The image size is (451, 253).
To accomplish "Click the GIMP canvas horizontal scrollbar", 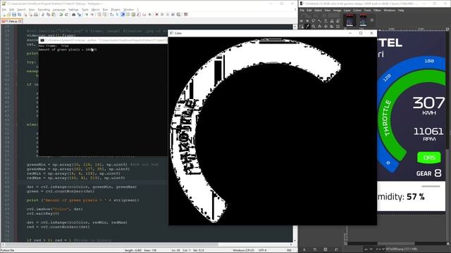I will 396,244.
